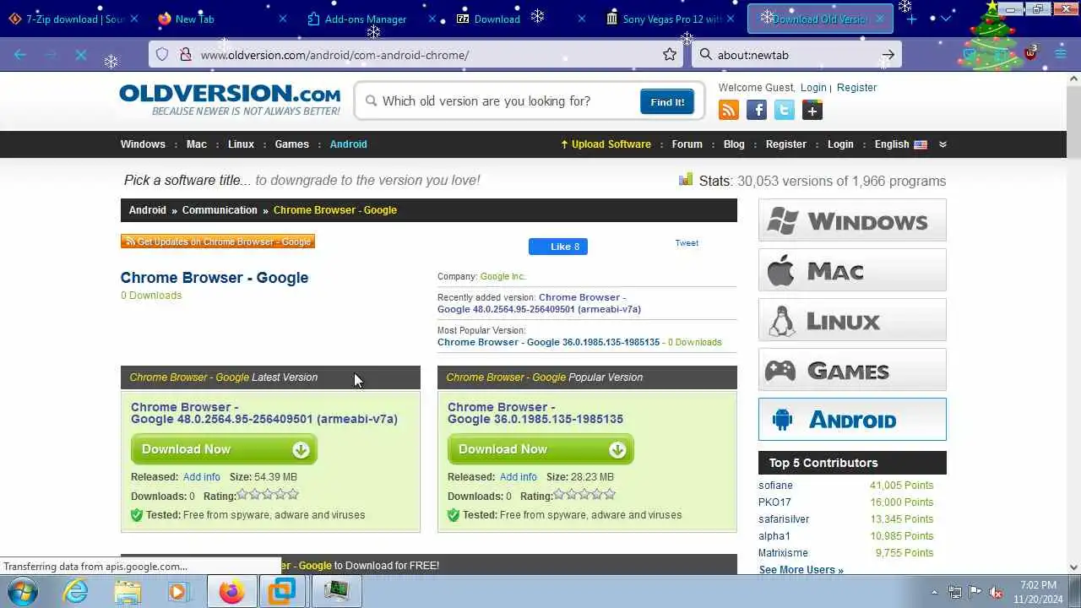
Task: Download Now for Chrome 48.0.2564.95
Action: point(224,449)
